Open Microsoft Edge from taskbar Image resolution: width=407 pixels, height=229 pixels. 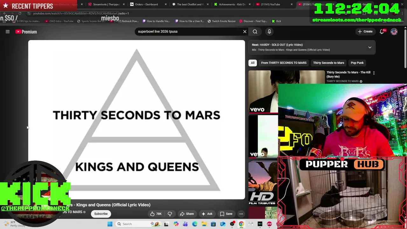(x=195, y=224)
